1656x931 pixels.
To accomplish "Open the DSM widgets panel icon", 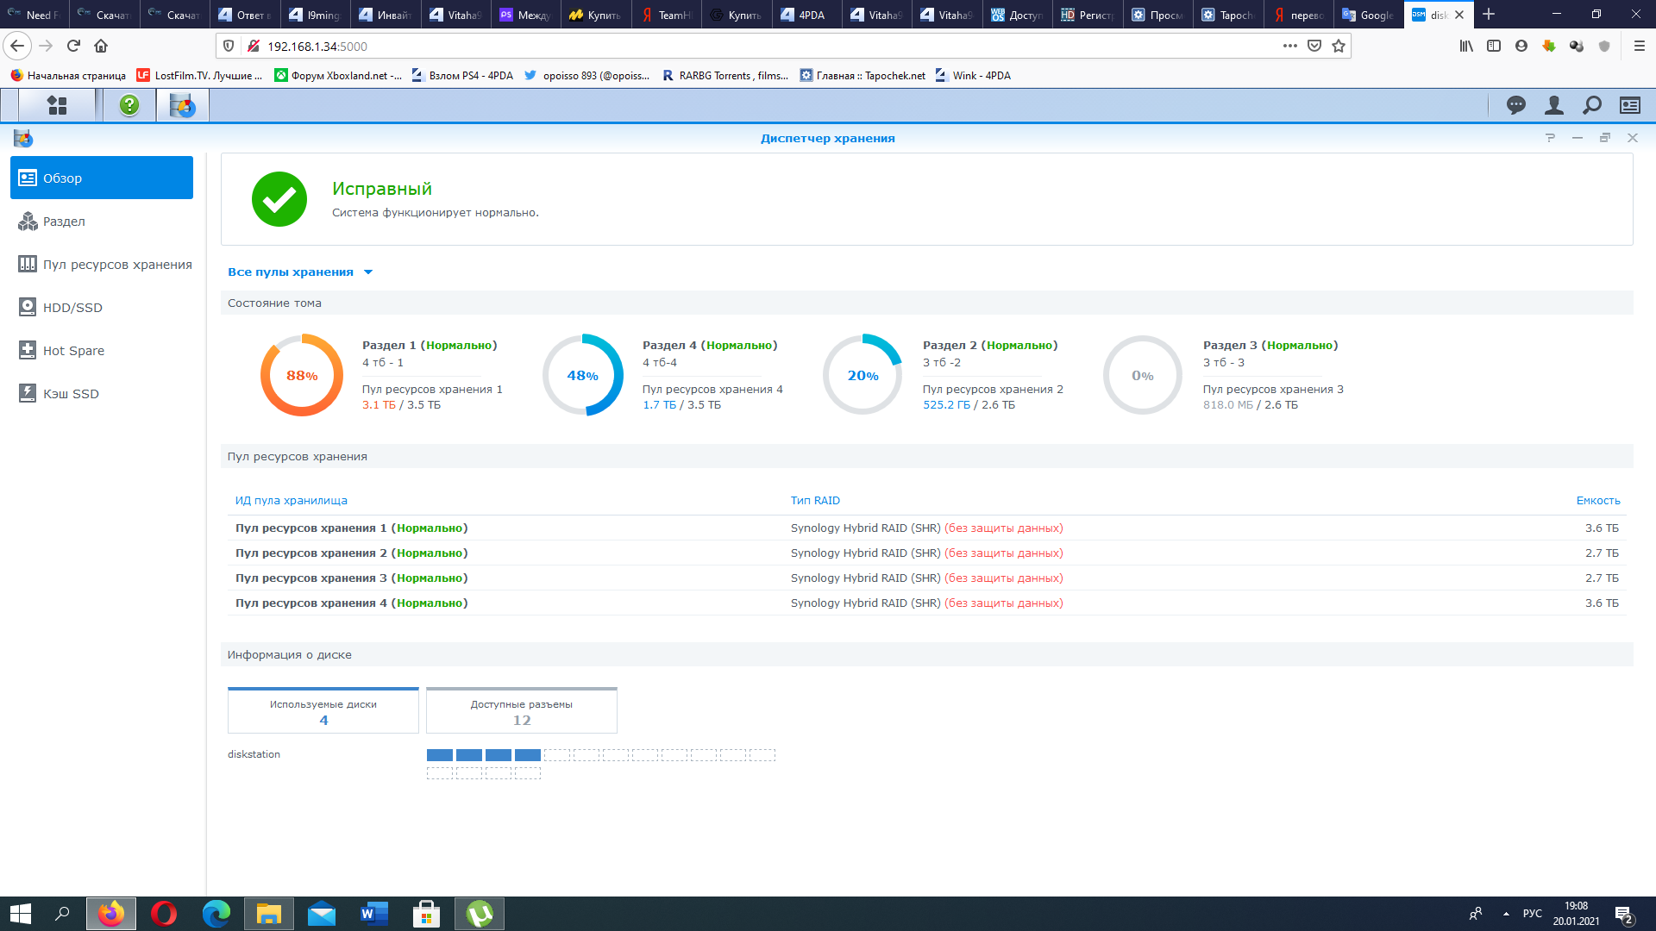I will coord(1629,105).
